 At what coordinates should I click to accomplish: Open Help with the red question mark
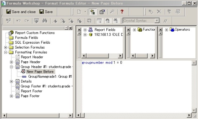tap(122, 12)
